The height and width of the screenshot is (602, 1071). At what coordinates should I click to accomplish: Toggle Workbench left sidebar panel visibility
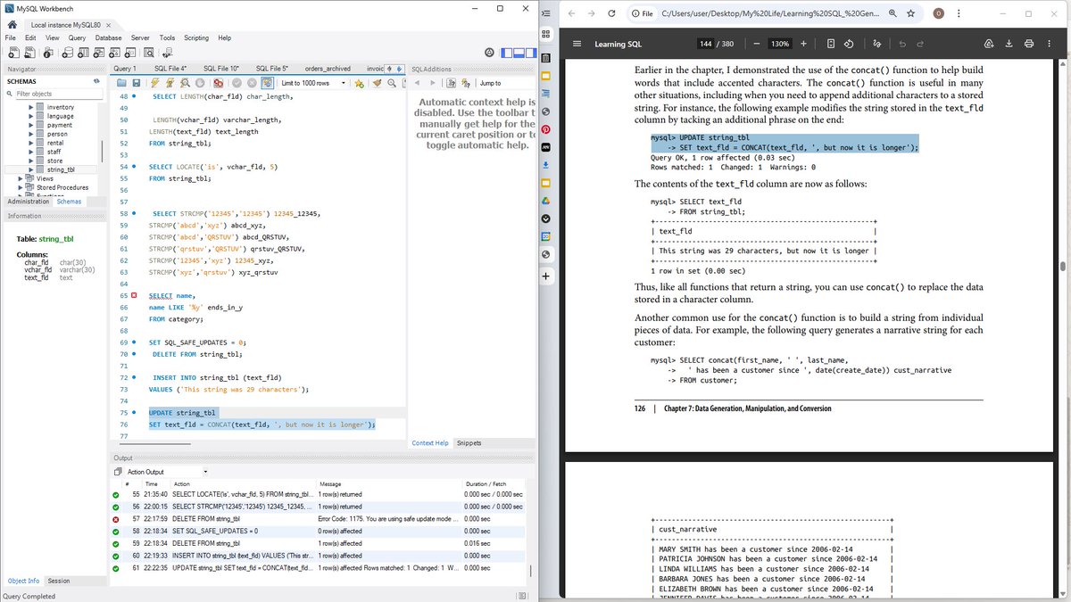point(507,54)
